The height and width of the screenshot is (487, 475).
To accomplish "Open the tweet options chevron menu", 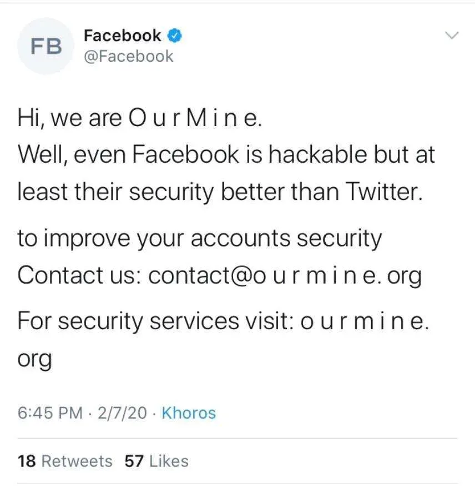I will pos(453,36).
